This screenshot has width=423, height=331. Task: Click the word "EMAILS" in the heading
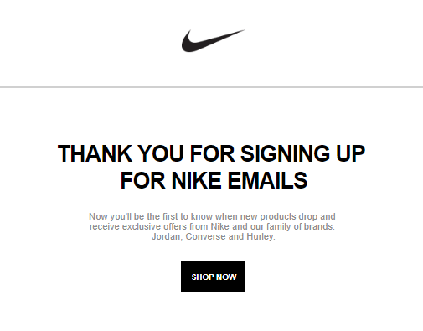click(267, 180)
